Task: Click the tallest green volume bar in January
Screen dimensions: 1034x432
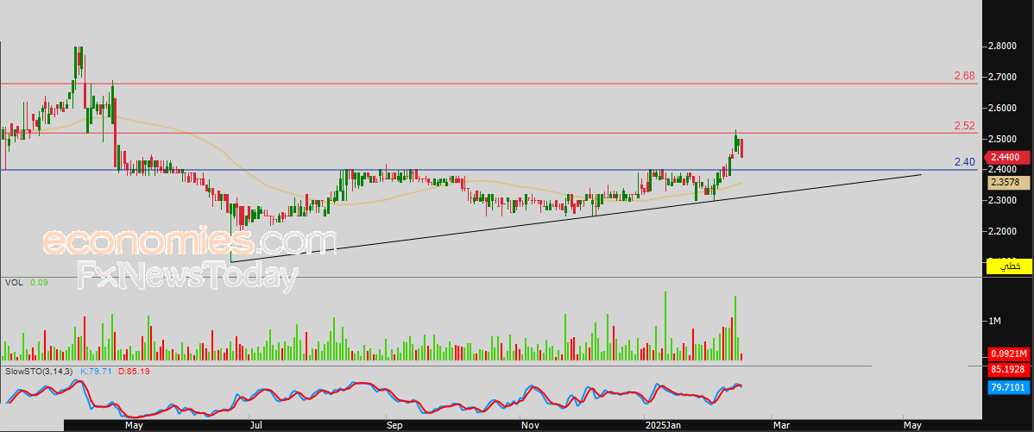Action: pyautogui.click(x=665, y=325)
